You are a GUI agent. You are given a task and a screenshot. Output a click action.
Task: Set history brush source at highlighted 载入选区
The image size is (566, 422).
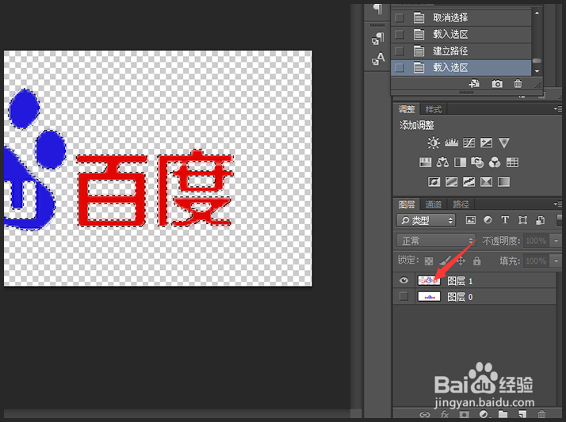click(x=400, y=67)
